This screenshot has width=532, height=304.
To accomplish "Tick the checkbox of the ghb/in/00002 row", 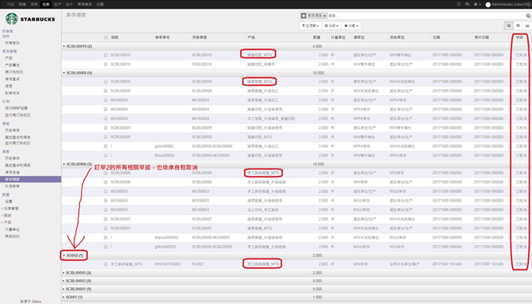I will [105, 247].
